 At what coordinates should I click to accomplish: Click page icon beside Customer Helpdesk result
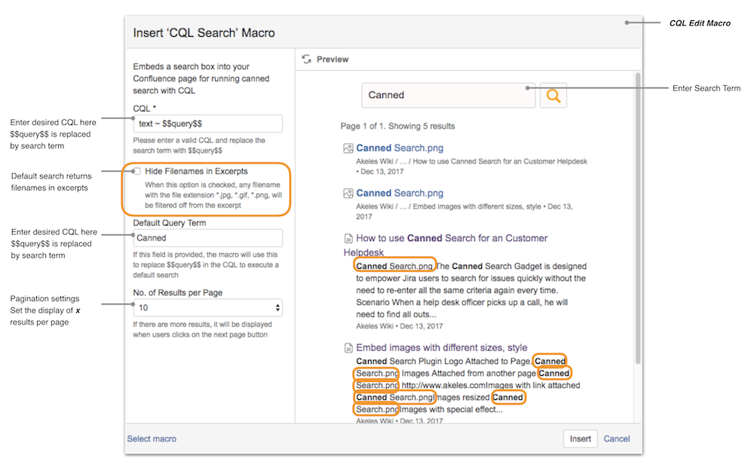coord(348,239)
